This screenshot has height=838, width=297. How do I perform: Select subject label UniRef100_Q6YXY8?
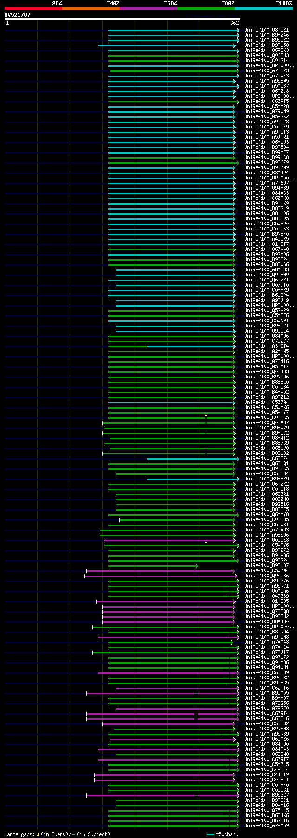coord(266,514)
